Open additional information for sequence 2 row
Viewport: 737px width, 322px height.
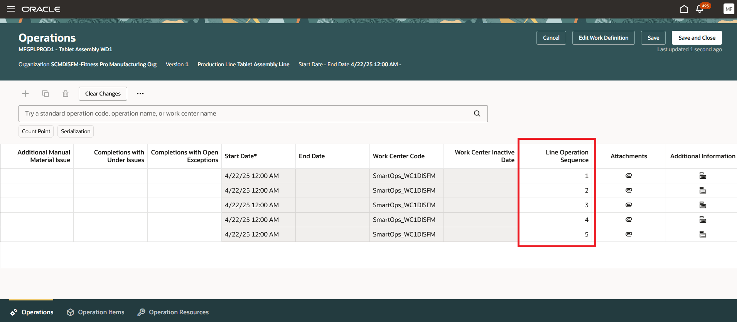(703, 190)
